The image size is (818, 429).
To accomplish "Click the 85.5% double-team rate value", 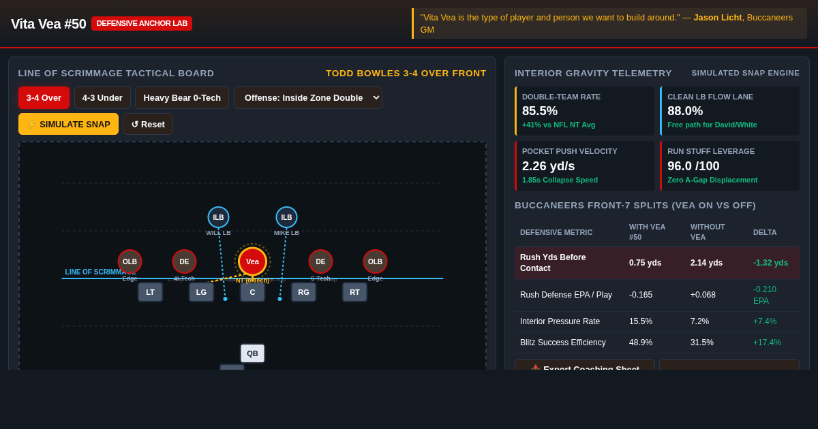I will [x=540, y=111].
